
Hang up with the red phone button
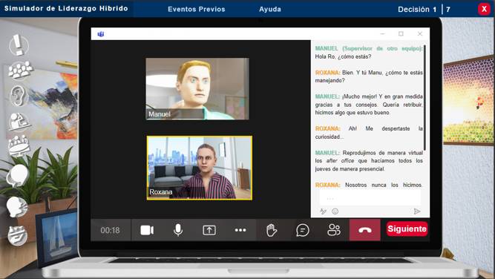click(364, 230)
